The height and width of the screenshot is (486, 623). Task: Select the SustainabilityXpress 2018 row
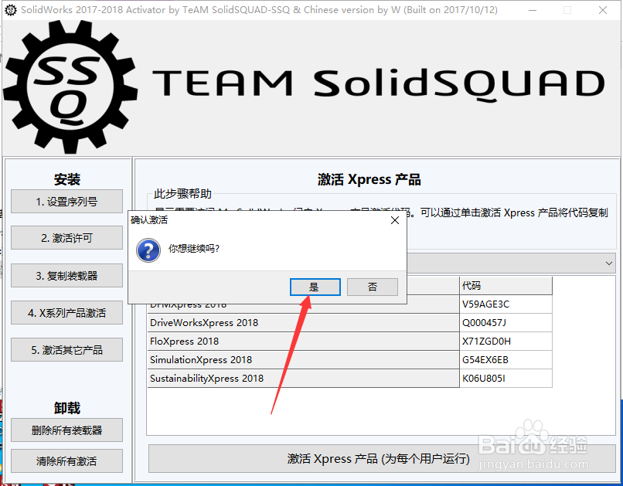coord(304,378)
